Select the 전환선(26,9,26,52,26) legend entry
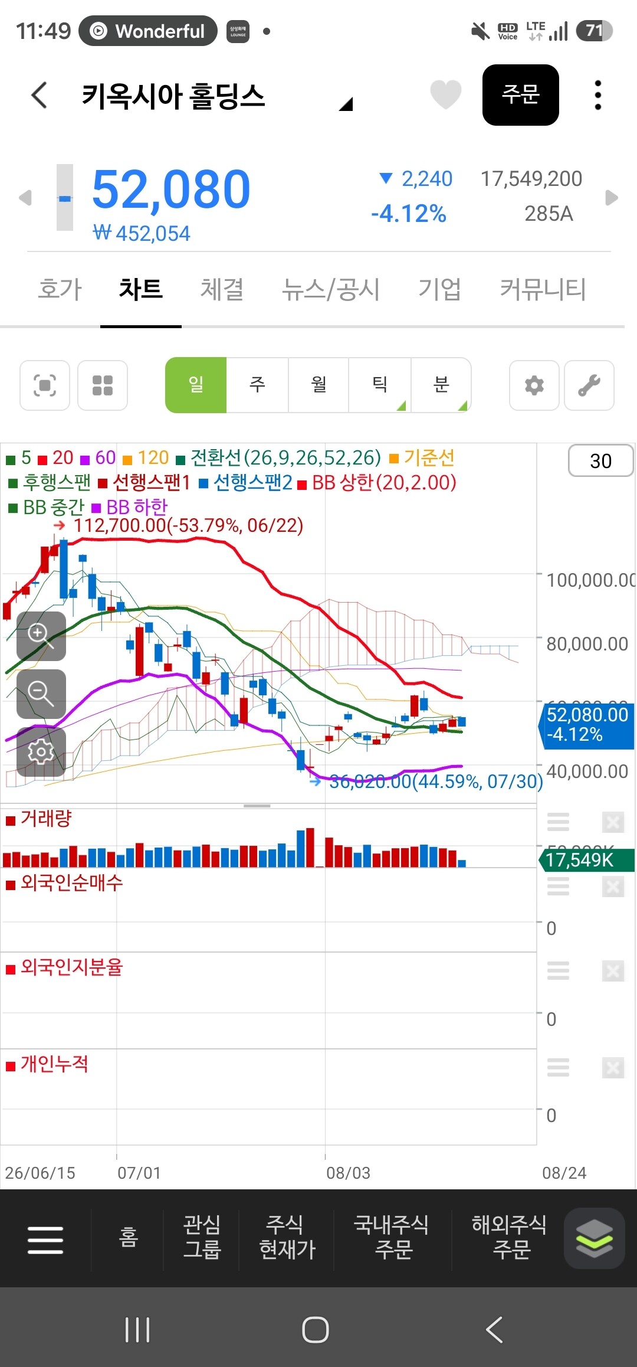This screenshot has width=637, height=1367. pyautogui.click(x=278, y=458)
